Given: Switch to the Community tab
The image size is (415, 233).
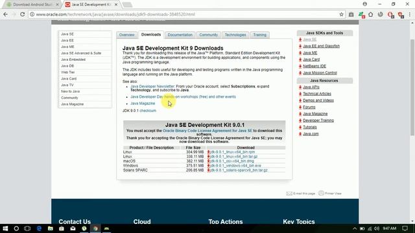Looking at the screenshot, I should coord(209,35).
